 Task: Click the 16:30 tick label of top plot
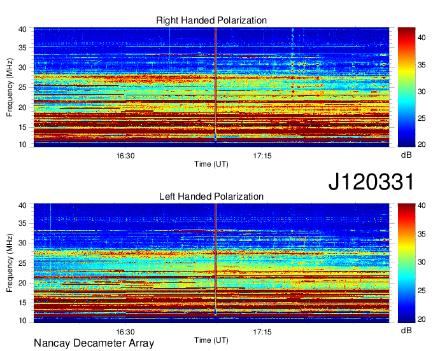tap(125, 156)
